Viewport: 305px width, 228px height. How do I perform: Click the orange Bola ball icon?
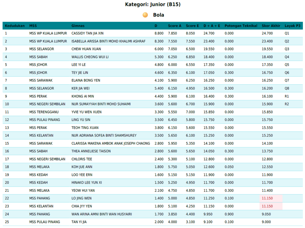(145, 15)
